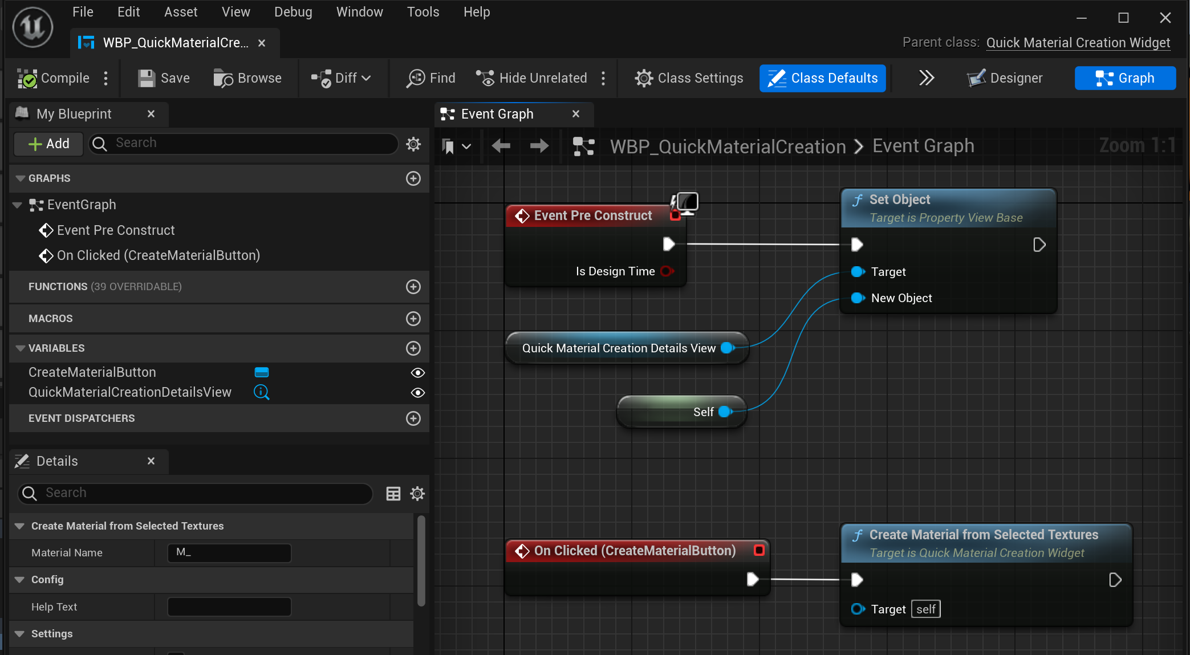This screenshot has width=1190, height=655.
Task: Click Is Design Time boolean pin
Action: (667, 271)
